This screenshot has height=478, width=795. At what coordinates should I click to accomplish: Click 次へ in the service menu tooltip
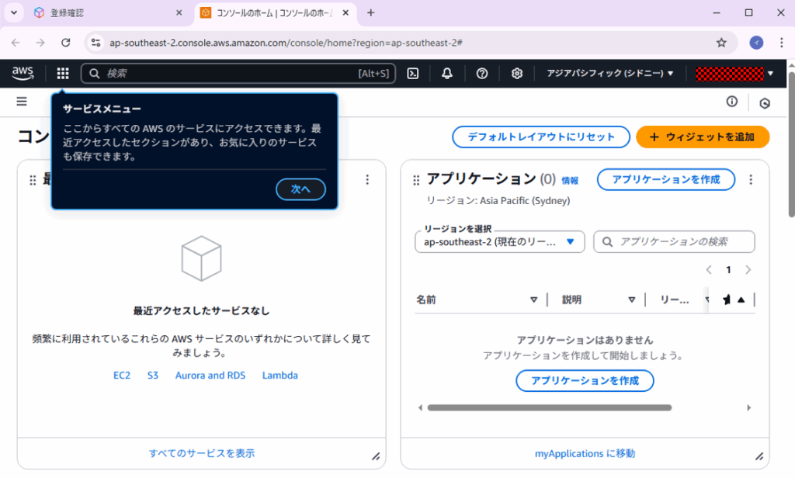tap(300, 189)
